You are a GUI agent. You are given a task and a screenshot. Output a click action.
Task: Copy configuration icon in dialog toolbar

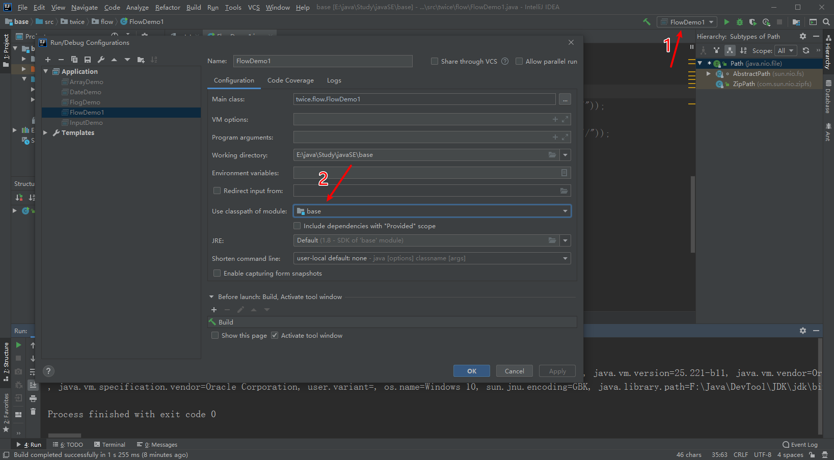coord(74,60)
